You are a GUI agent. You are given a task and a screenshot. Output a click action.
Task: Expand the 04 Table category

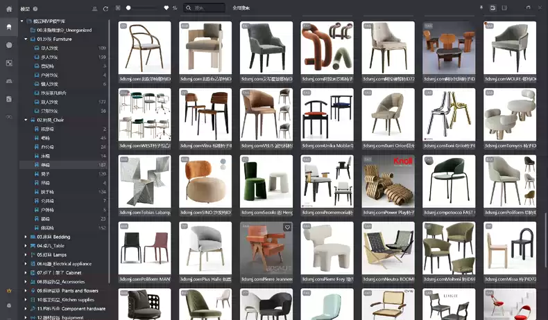click(x=26, y=246)
